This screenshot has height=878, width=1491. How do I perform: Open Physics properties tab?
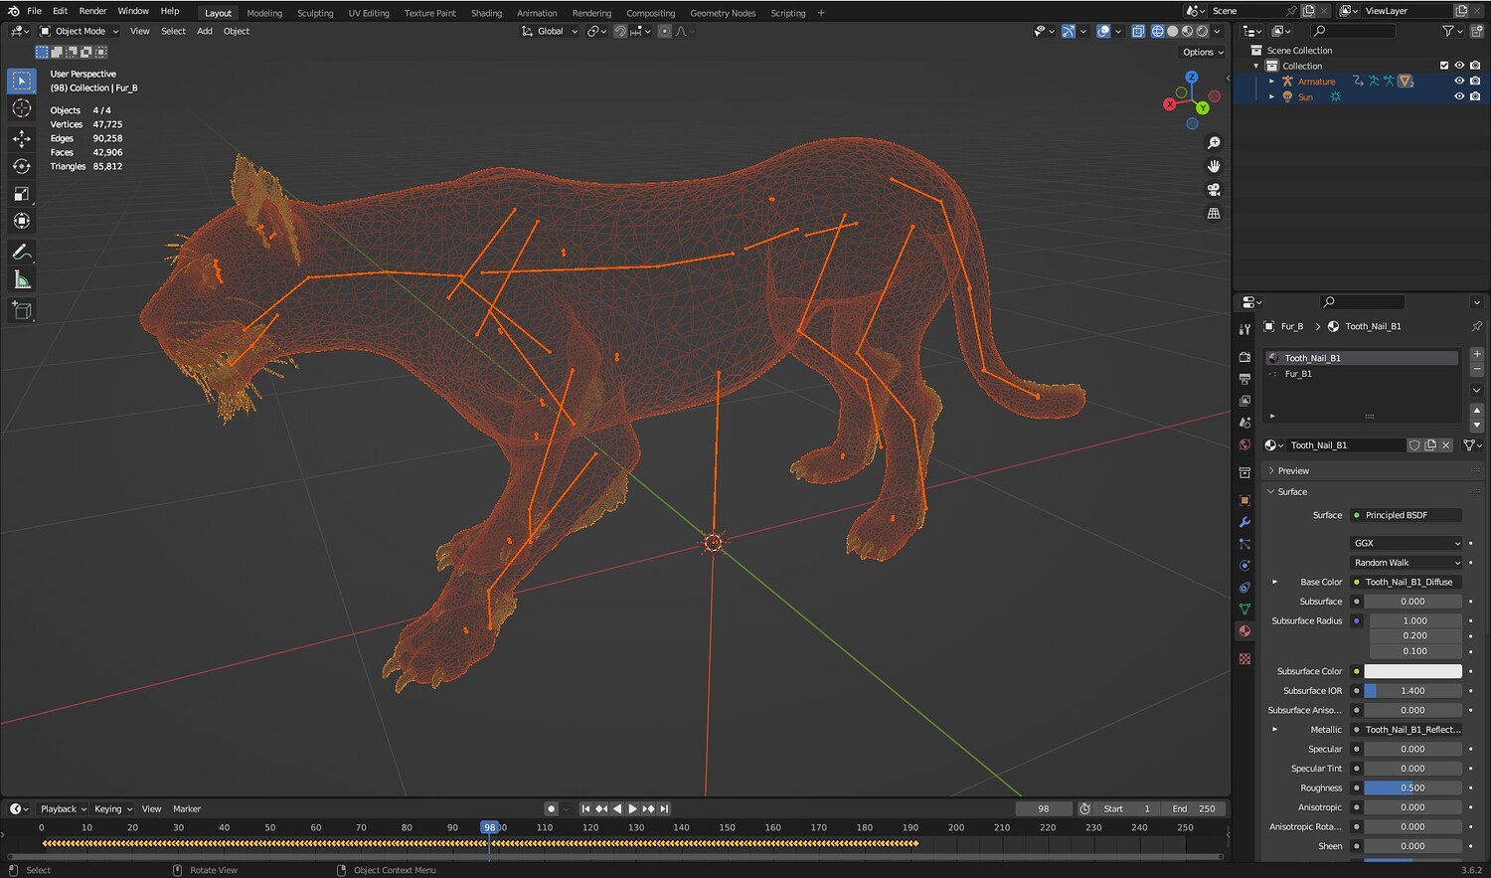[1244, 566]
